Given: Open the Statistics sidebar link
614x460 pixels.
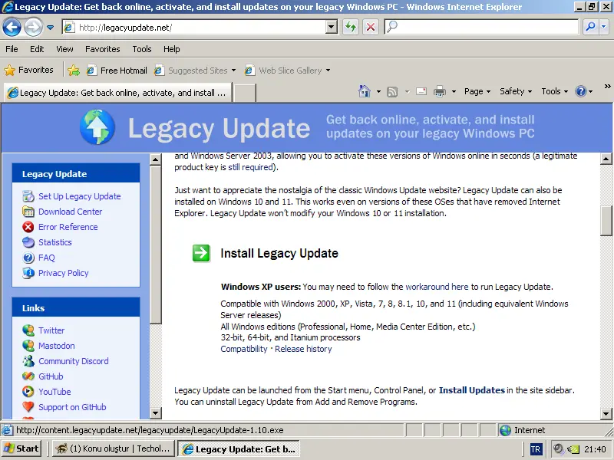Looking at the screenshot, I should 54,242.
